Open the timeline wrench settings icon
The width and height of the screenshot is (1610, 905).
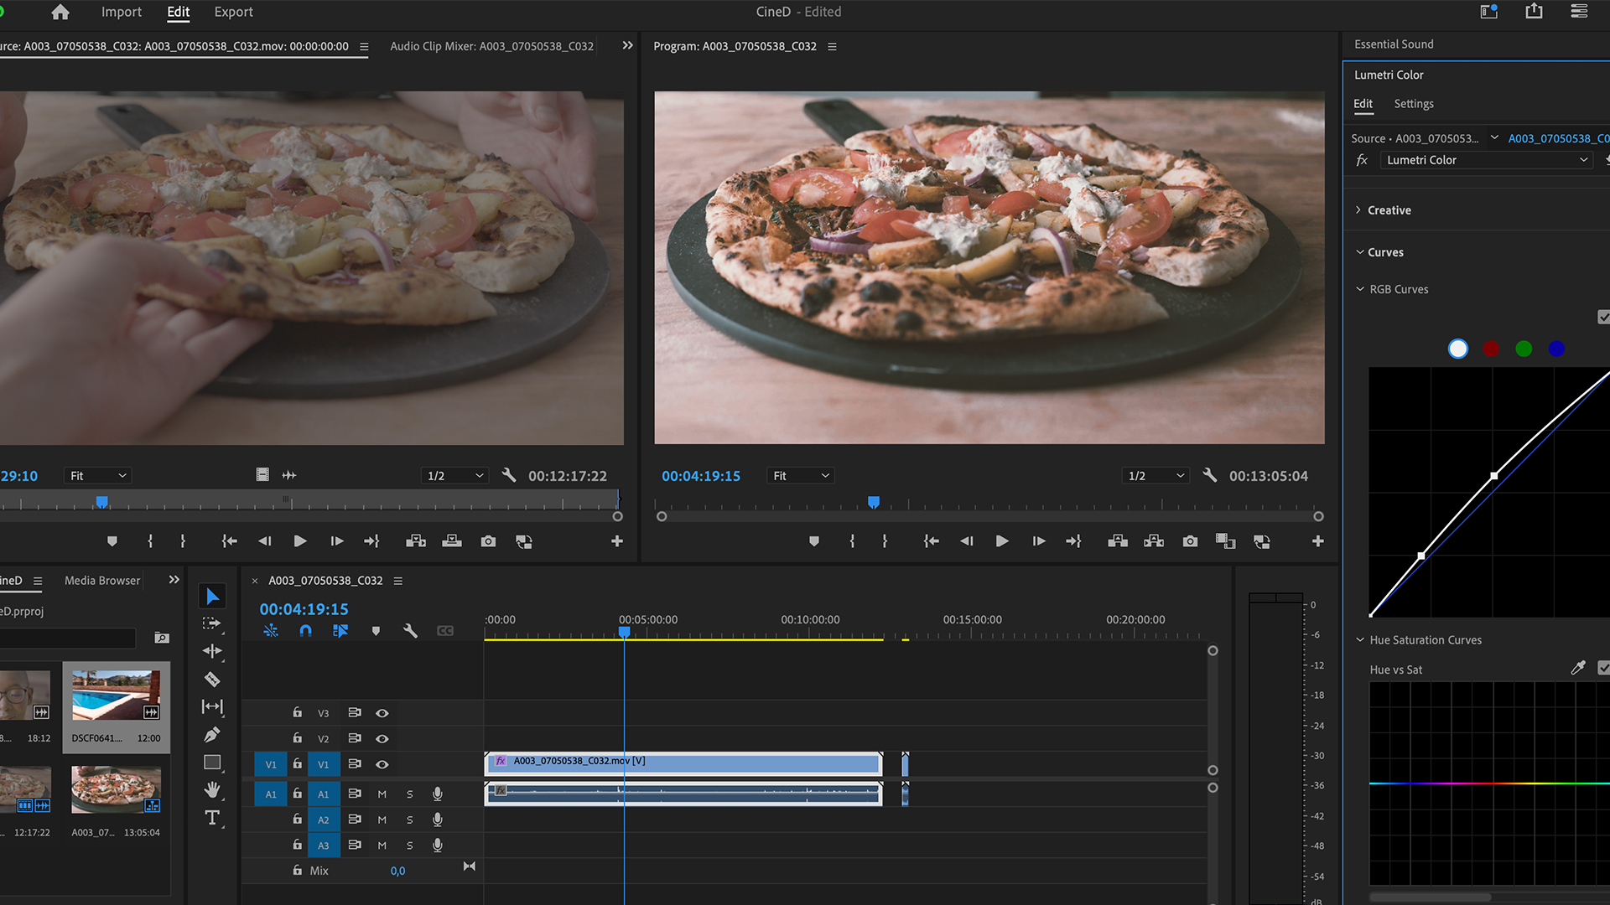411,631
